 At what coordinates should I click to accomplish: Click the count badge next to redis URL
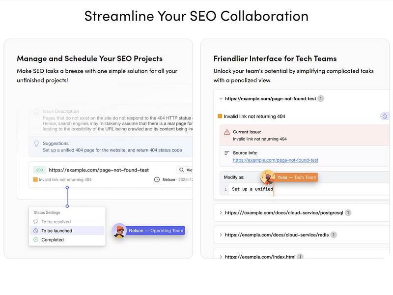[x=334, y=235]
